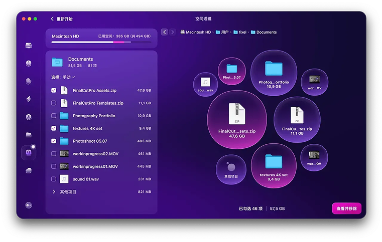
Task: Click the Documents folder icon in header
Action: click(x=57, y=62)
